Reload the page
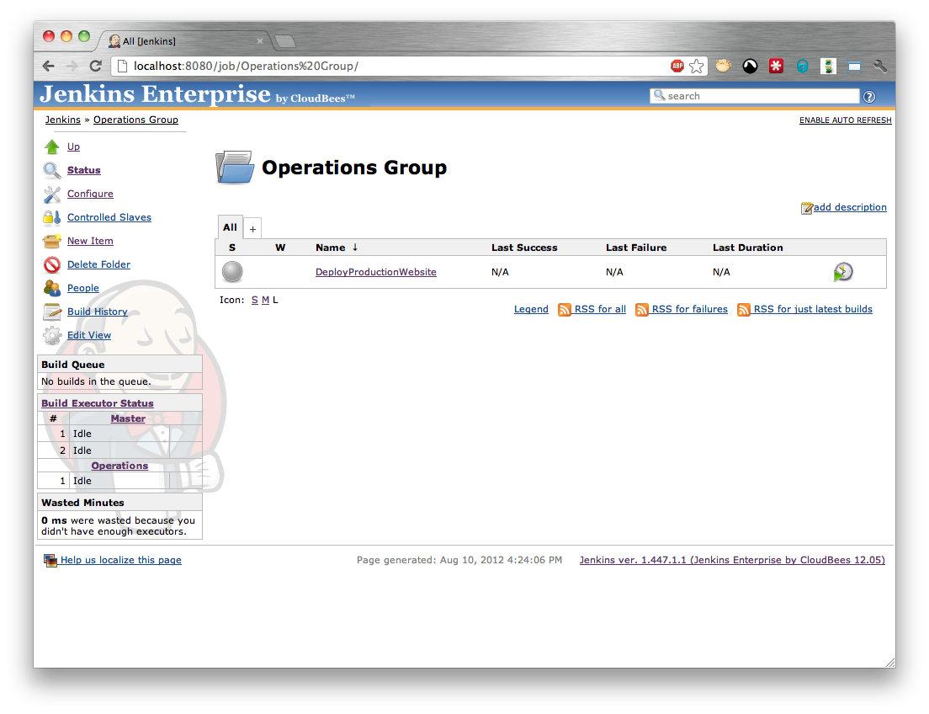The image size is (929, 714). click(95, 66)
